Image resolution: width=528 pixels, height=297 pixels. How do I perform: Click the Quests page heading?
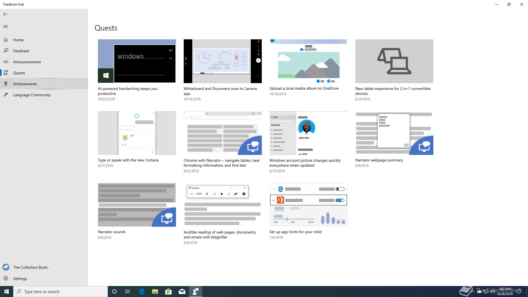106,28
